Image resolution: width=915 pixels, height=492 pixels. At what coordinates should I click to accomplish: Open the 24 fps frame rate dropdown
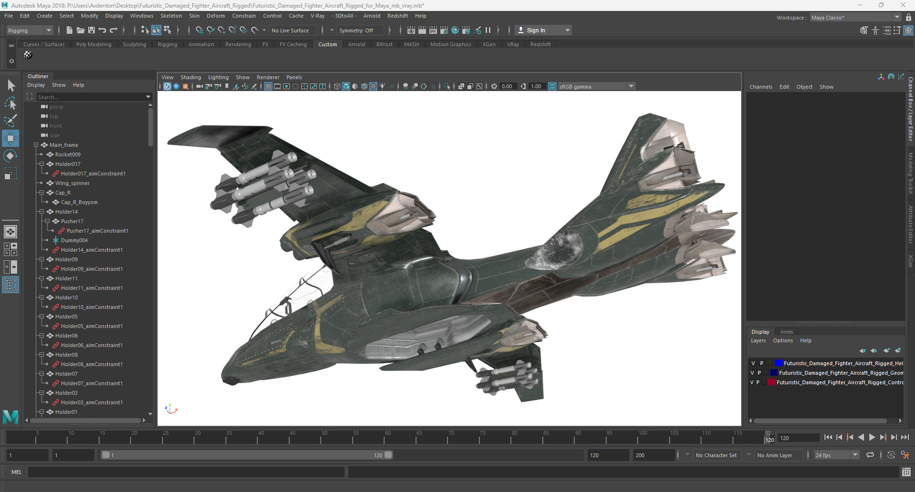pyautogui.click(x=836, y=455)
